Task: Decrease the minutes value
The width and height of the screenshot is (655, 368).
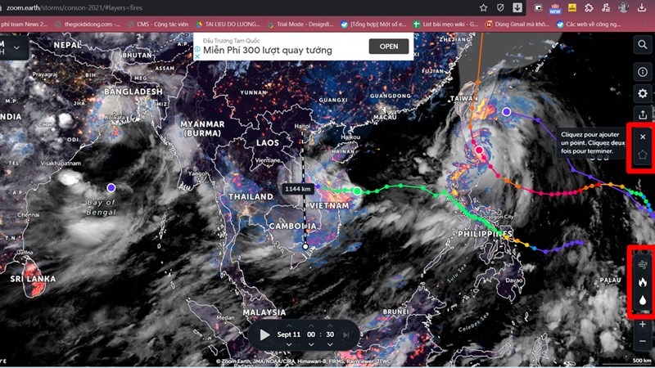Action: [x=330, y=344]
